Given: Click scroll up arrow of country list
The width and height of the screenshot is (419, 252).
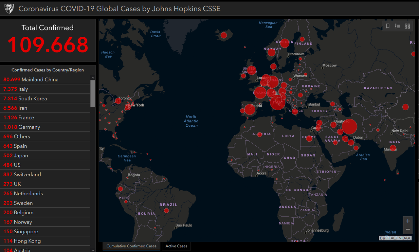Looking at the screenshot, I should coord(93,78).
